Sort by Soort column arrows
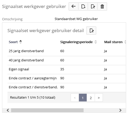The width and height of the screenshot is (130, 114). point(21,42)
